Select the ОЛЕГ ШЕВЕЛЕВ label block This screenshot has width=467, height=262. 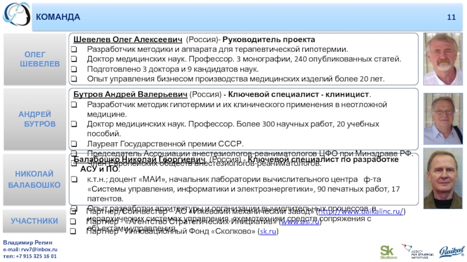pyautogui.click(x=35, y=59)
